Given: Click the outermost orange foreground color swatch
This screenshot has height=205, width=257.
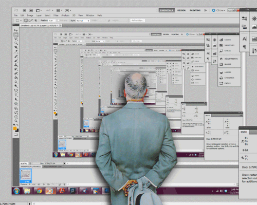Looking at the screenshot, I should (x=15, y=128).
